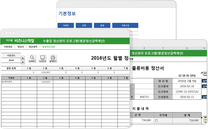This screenshot has height=129, width=208.
Task: Toggle the 부가세 checkbox
Action: click(156, 120)
